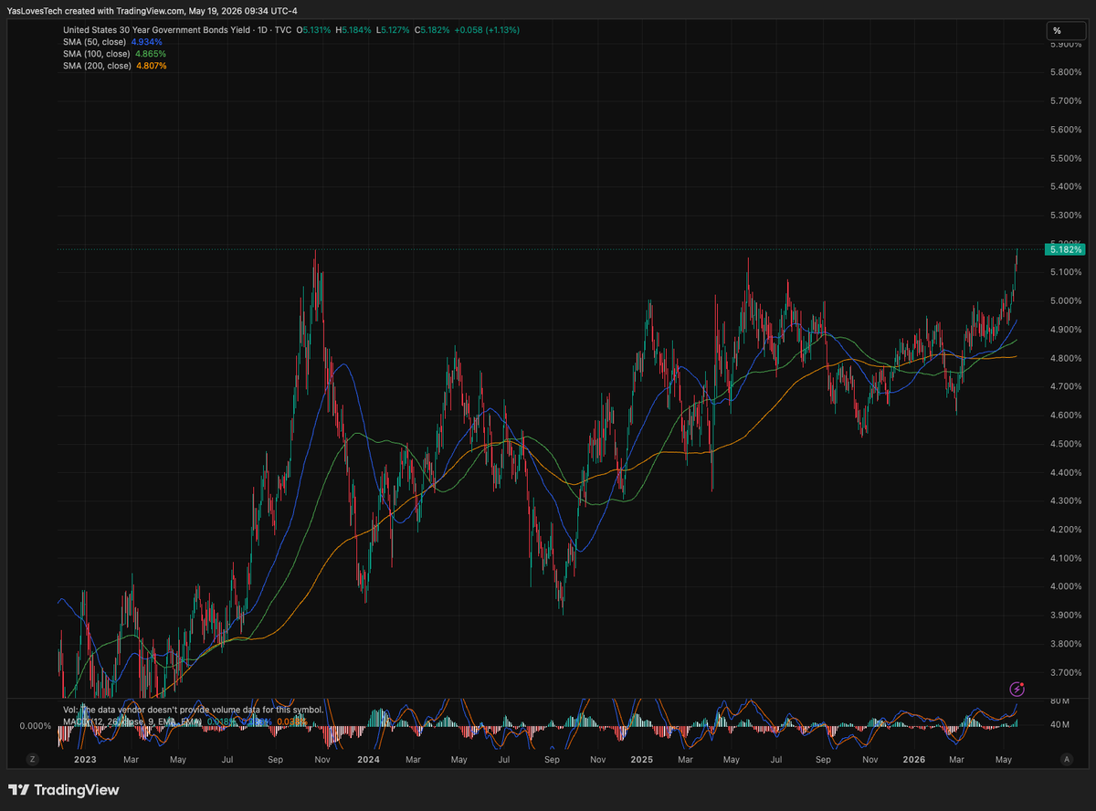Click the 80 M volume axis label
This screenshot has width=1096, height=811.
tap(1059, 701)
